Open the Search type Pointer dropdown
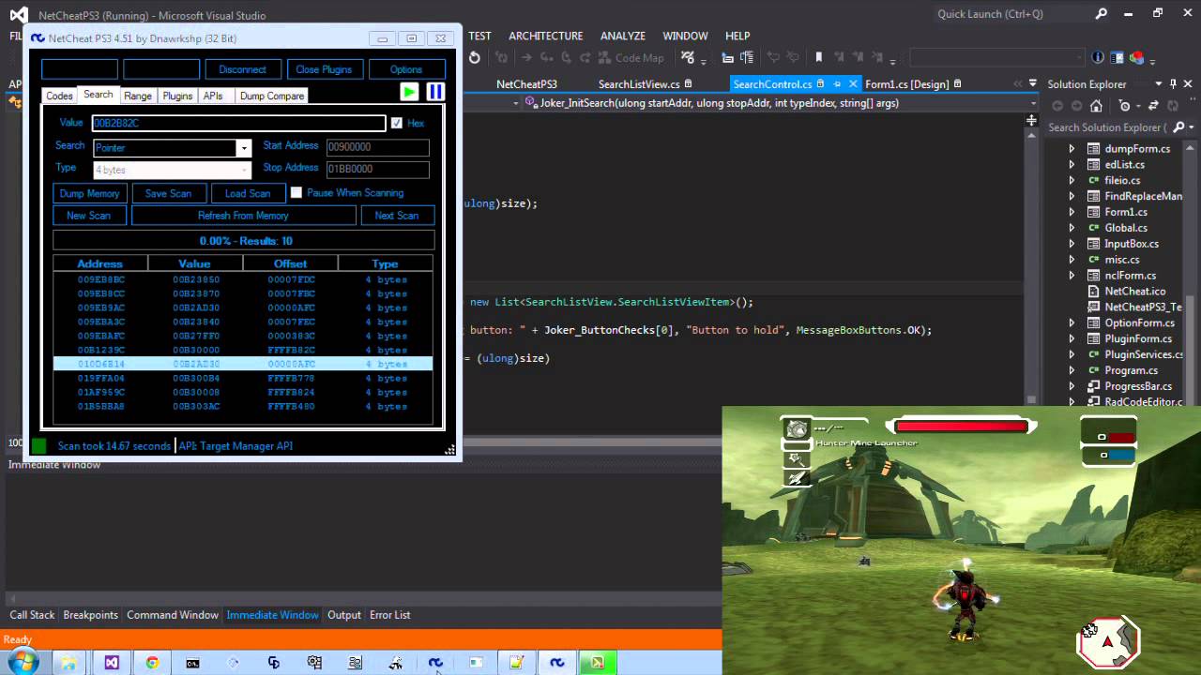This screenshot has height=675, width=1201. point(243,147)
